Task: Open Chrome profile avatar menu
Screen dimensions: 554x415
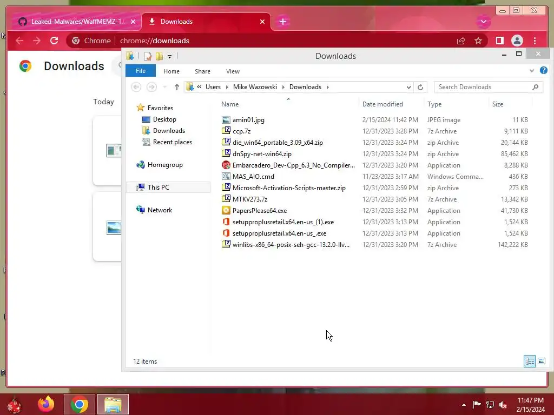Action: [x=517, y=41]
